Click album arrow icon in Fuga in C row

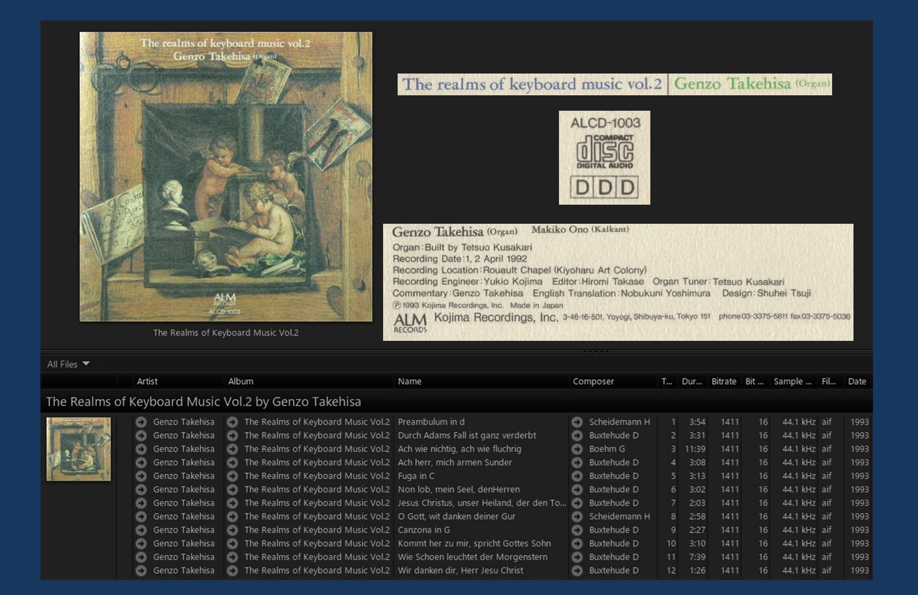tap(232, 476)
